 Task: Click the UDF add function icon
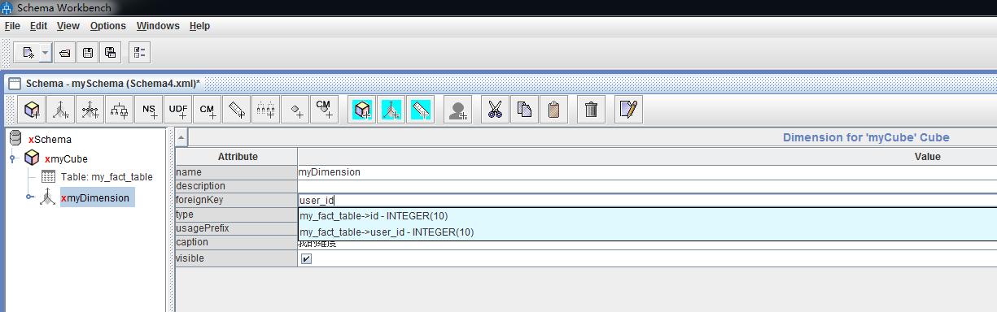(178, 109)
